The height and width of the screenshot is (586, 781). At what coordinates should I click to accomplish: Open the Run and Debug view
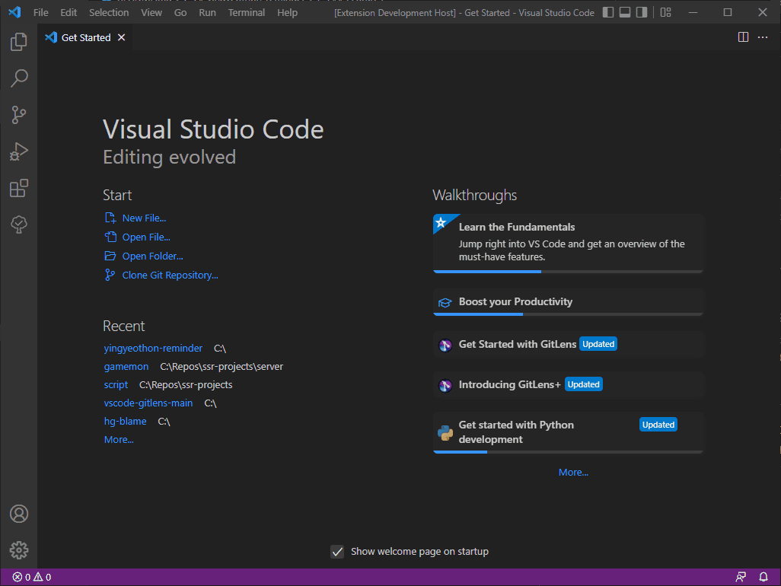pyautogui.click(x=18, y=151)
